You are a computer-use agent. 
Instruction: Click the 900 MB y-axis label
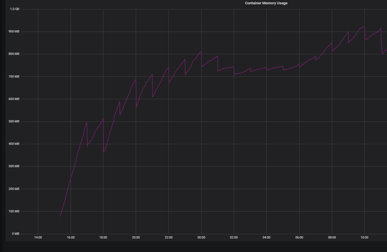click(13, 31)
